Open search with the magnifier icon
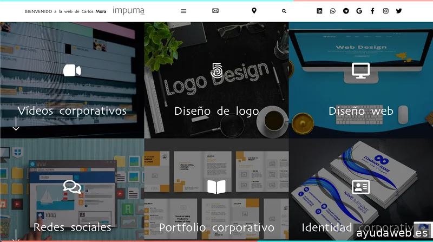 284,11
